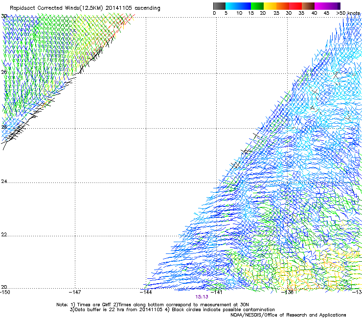The image size is (362, 318).
Task: Click the '45' knots legend label
Action: (x=326, y=13)
